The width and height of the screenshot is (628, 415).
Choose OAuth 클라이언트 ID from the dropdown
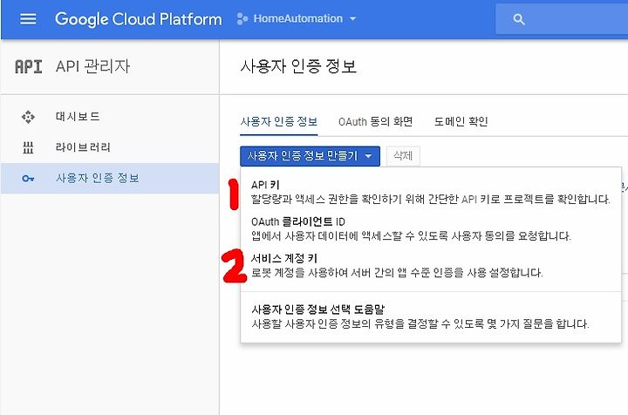[x=431, y=229]
